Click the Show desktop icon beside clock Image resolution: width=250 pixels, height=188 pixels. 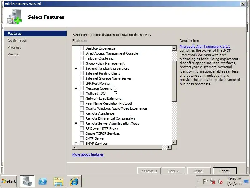246,181
